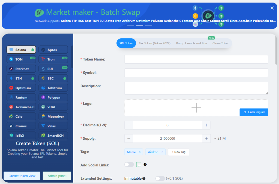Click the Solana stripes logo icon

[x=11, y=50]
